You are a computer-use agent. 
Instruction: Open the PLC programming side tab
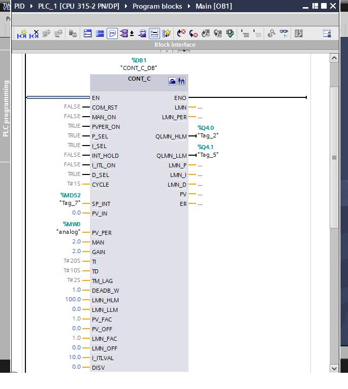pyautogui.click(x=6, y=108)
